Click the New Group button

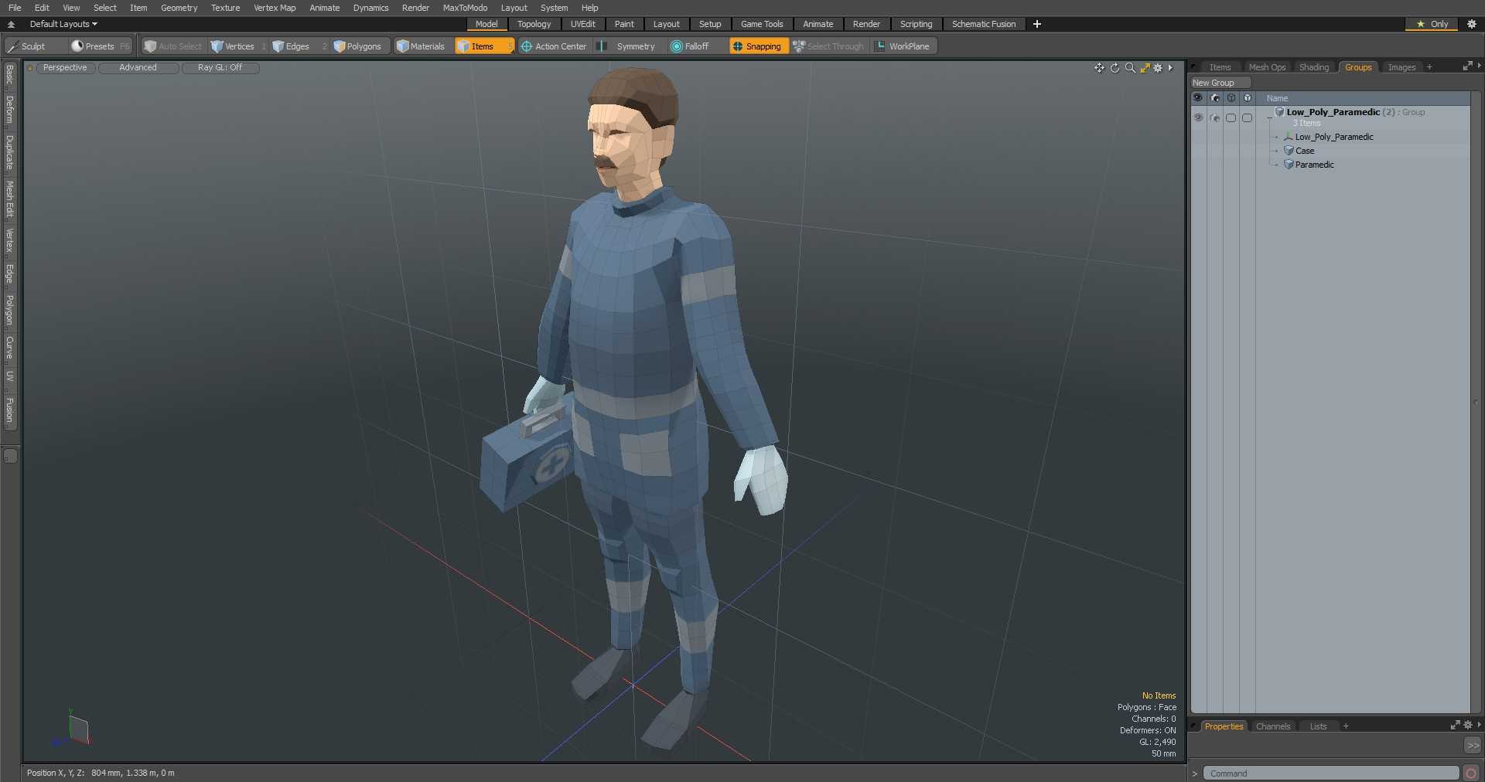tap(1220, 83)
